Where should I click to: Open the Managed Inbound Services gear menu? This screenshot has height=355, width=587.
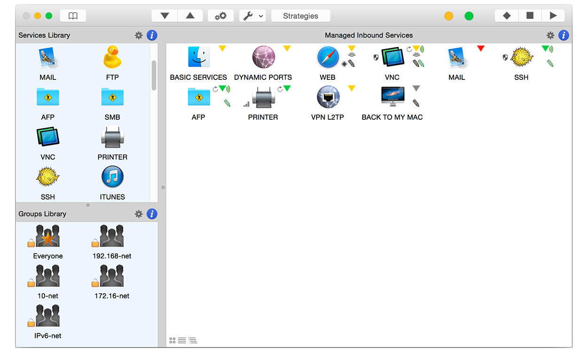pos(550,35)
